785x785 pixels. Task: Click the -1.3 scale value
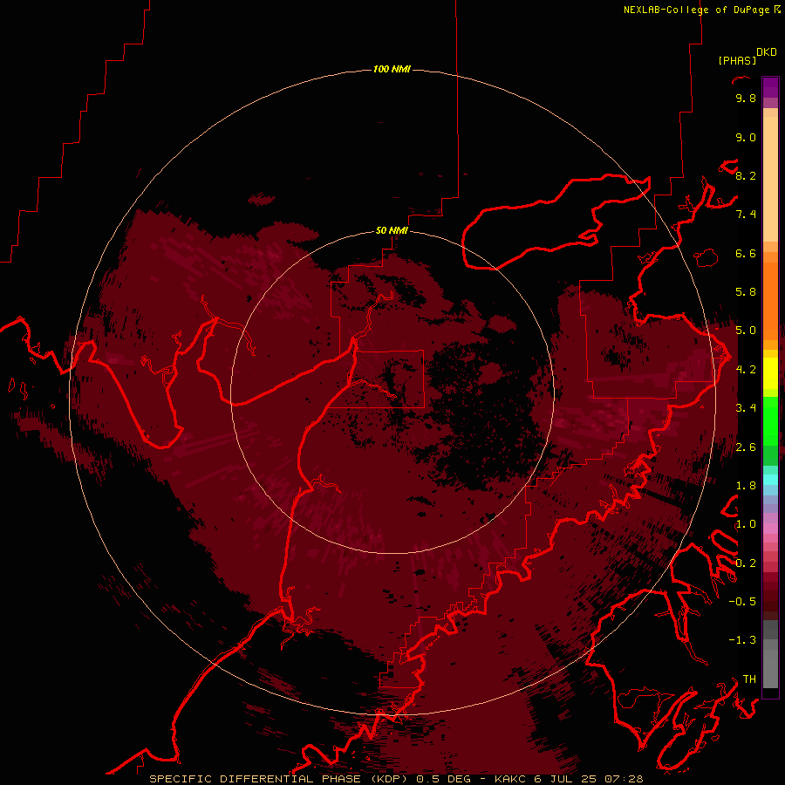coord(742,640)
